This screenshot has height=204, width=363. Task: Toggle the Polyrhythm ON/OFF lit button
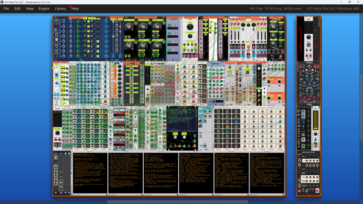pyautogui.click(x=57, y=40)
